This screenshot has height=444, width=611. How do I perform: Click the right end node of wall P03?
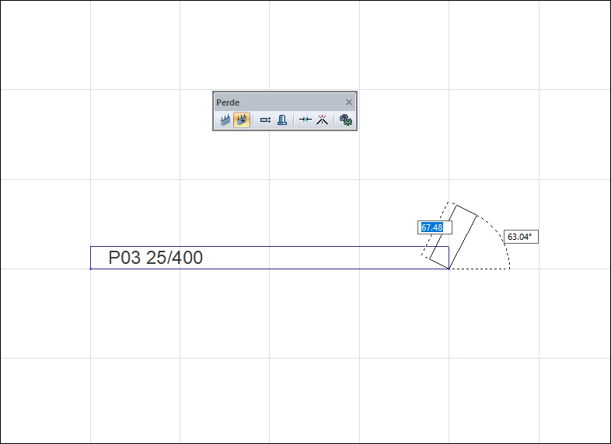coord(449,269)
